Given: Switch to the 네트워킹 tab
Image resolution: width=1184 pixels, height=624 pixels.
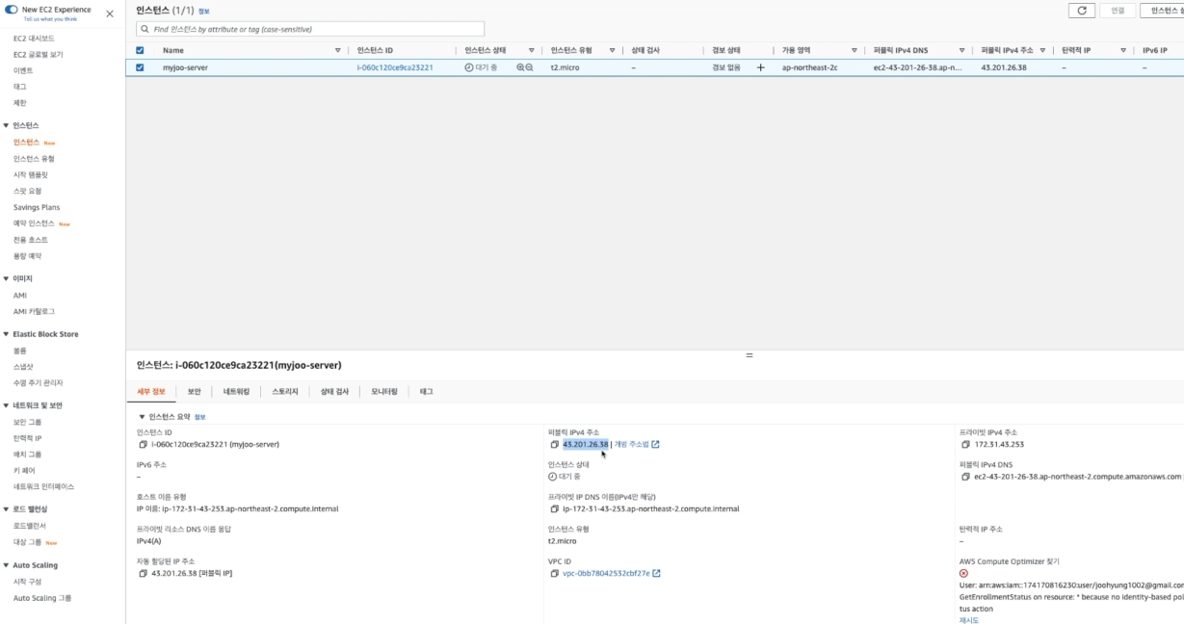Looking at the screenshot, I should [x=236, y=392].
